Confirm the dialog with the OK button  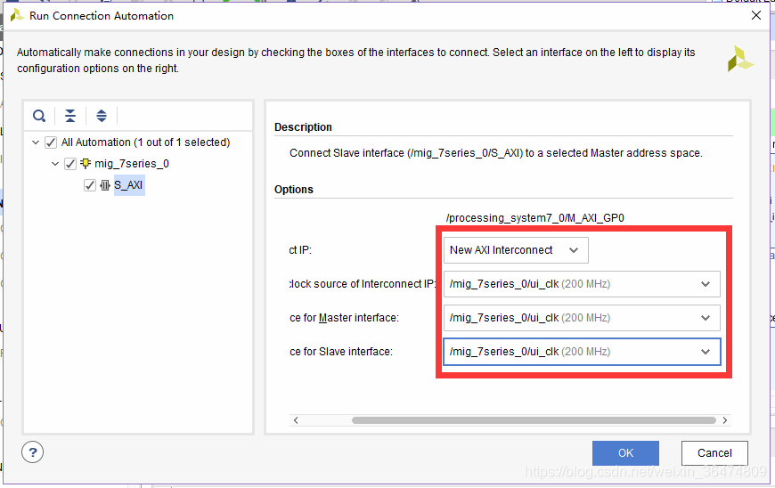point(625,453)
